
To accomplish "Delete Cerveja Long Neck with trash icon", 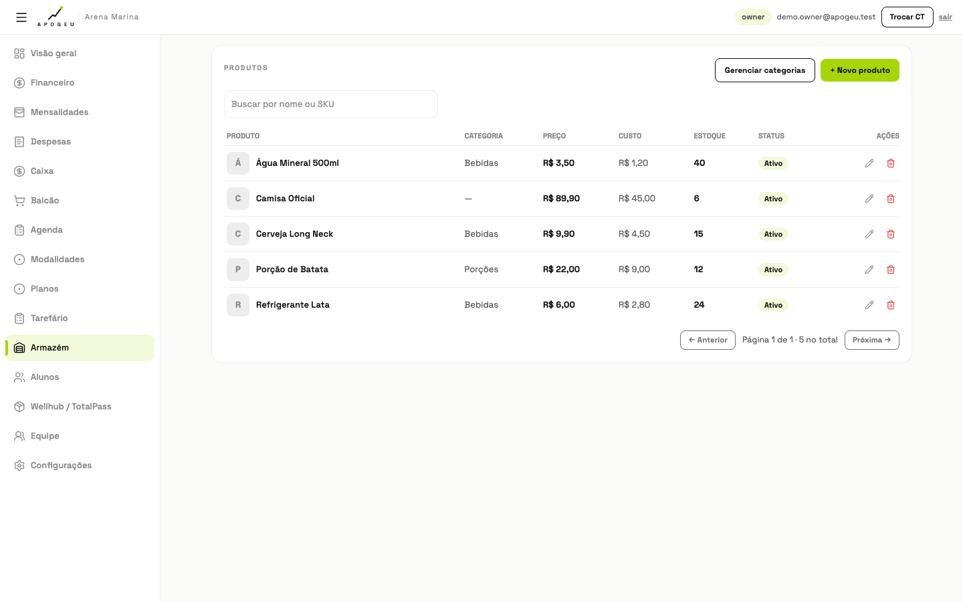I will pos(891,234).
